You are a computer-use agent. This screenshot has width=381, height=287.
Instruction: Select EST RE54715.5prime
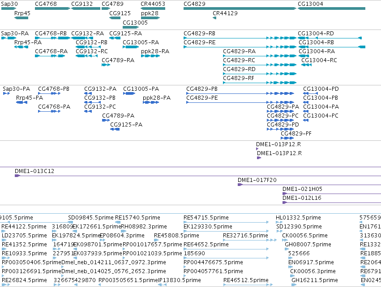click(x=206, y=218)
